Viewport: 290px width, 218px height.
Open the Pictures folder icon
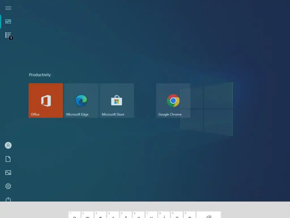click(8, 173)
